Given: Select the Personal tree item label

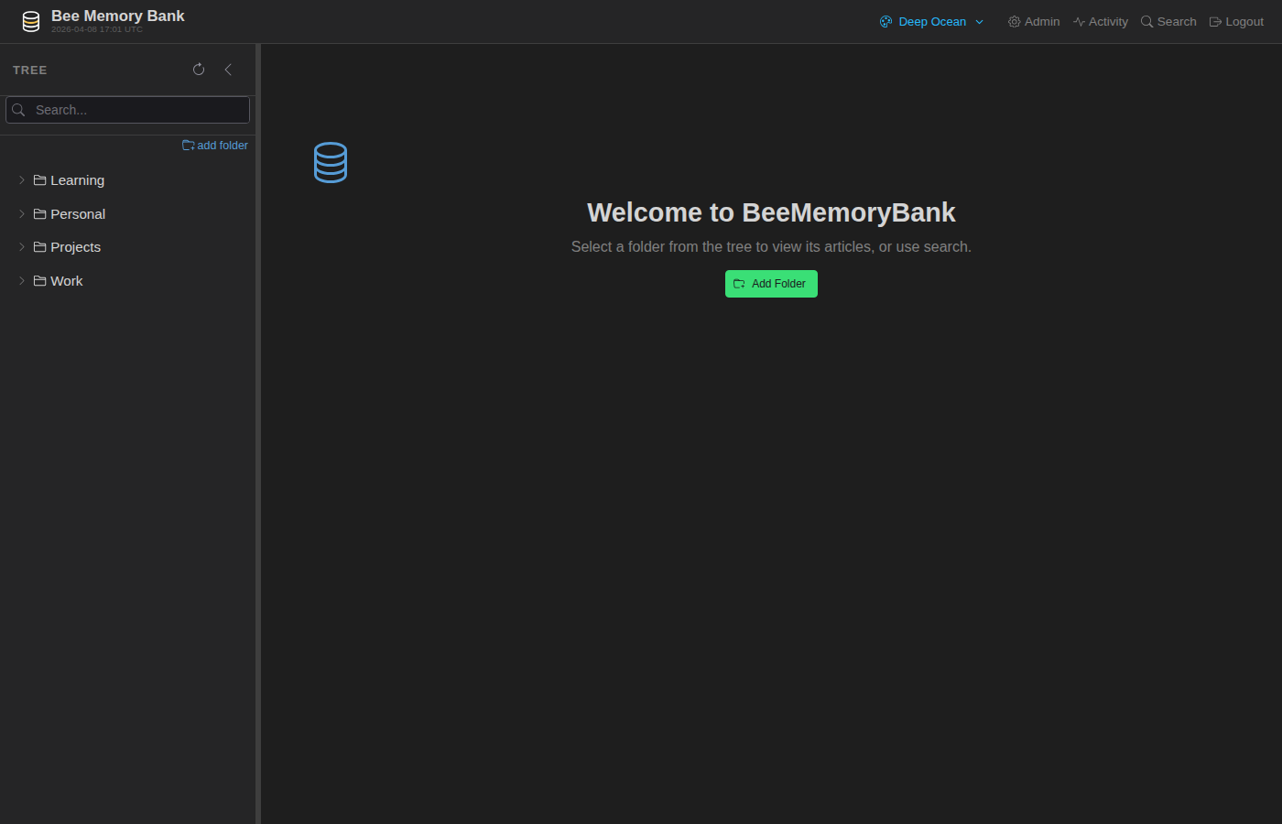Looking at the screenshot, I should pos(78,214).
